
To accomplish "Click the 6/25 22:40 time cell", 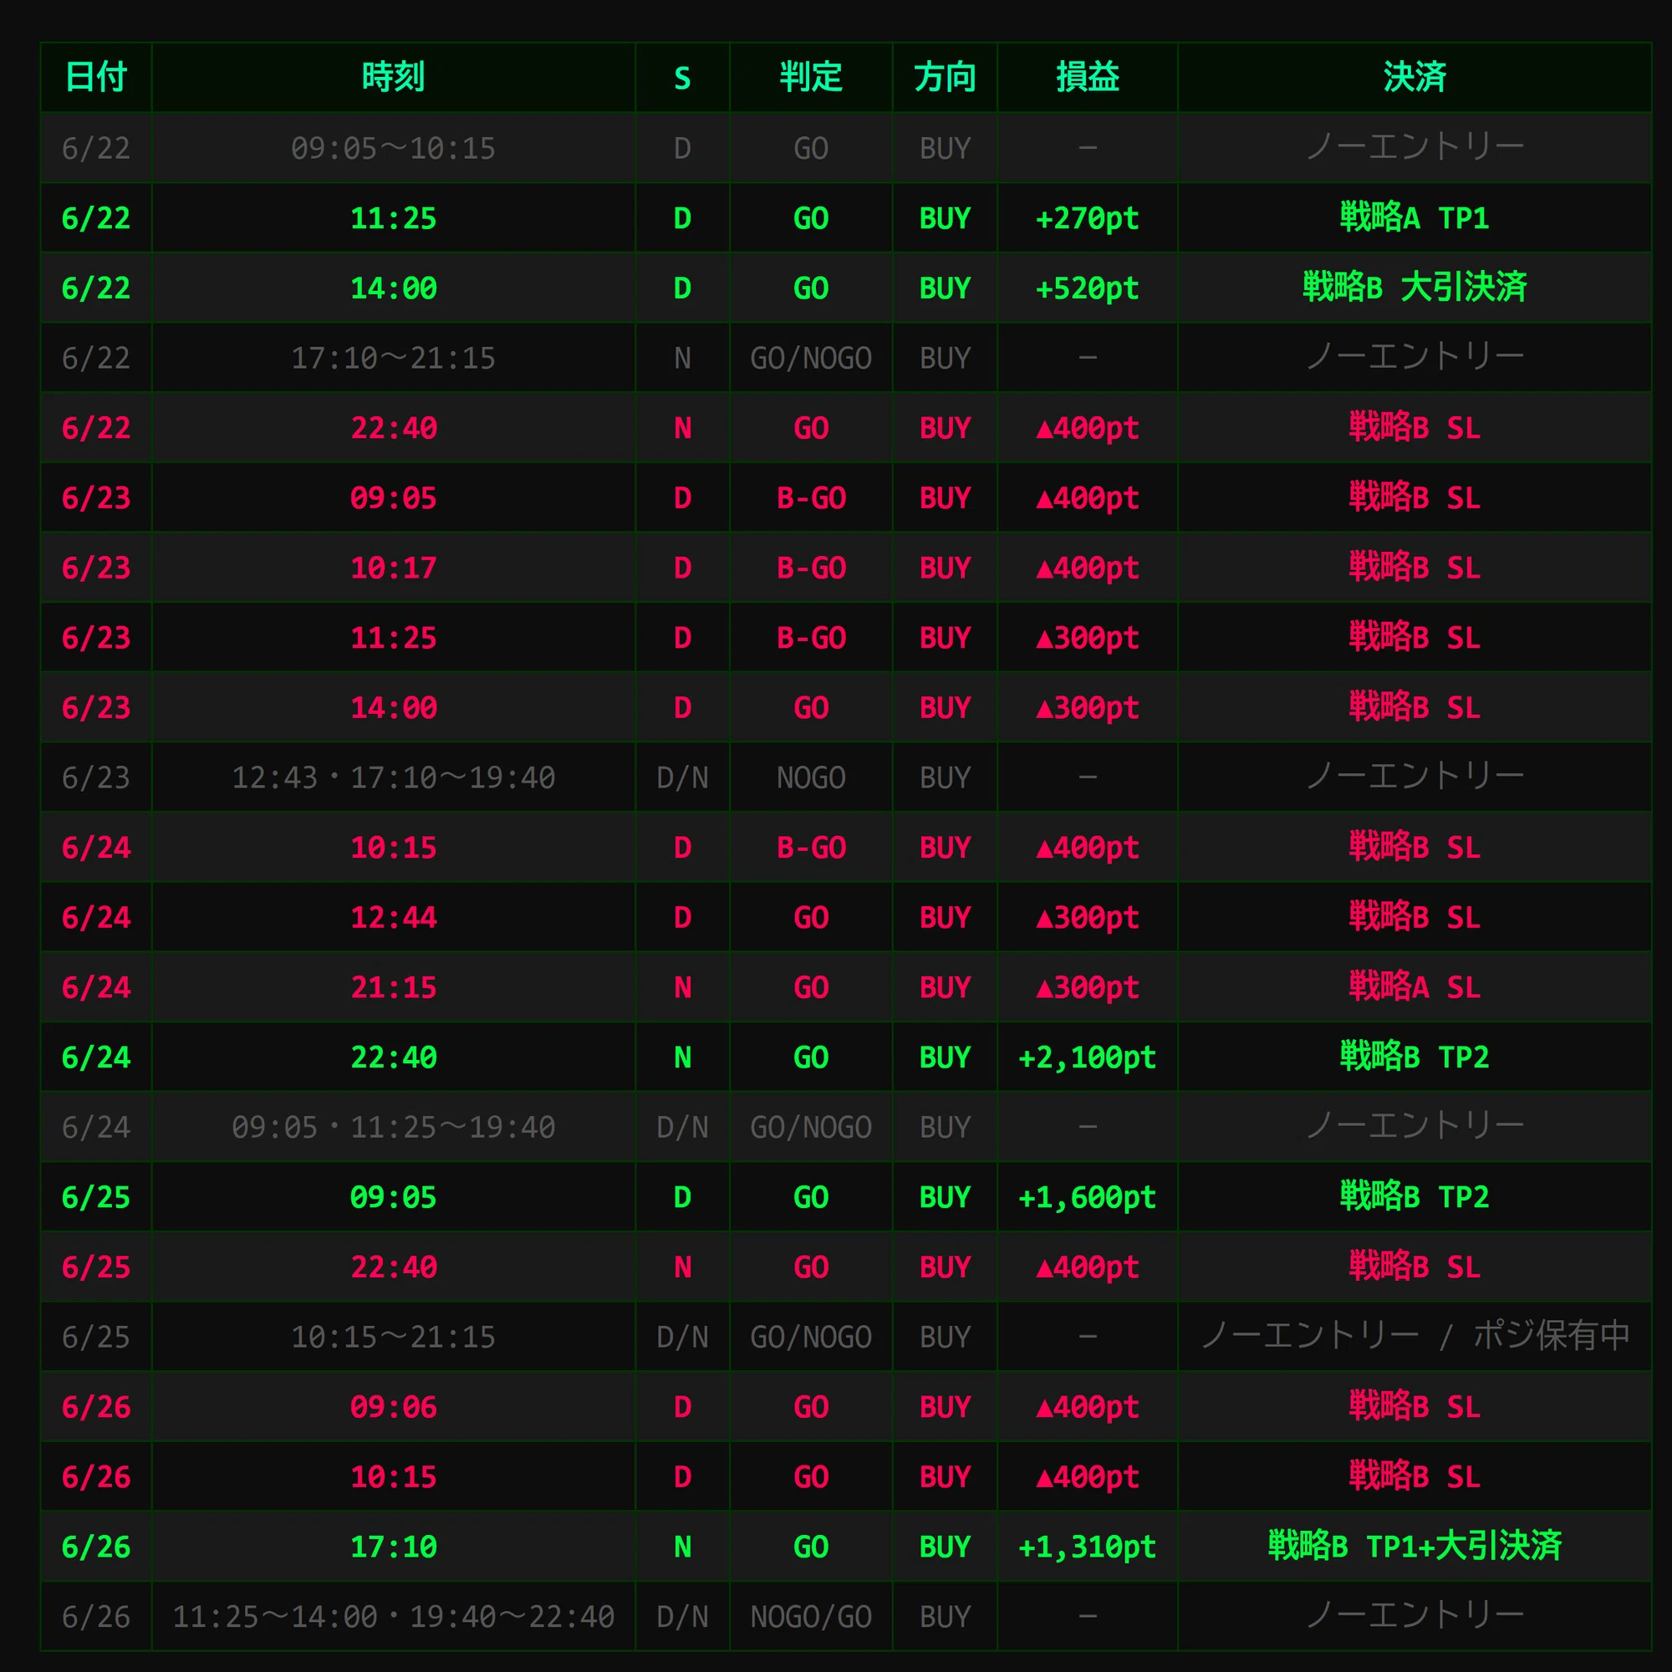I will pos(394,1267).
